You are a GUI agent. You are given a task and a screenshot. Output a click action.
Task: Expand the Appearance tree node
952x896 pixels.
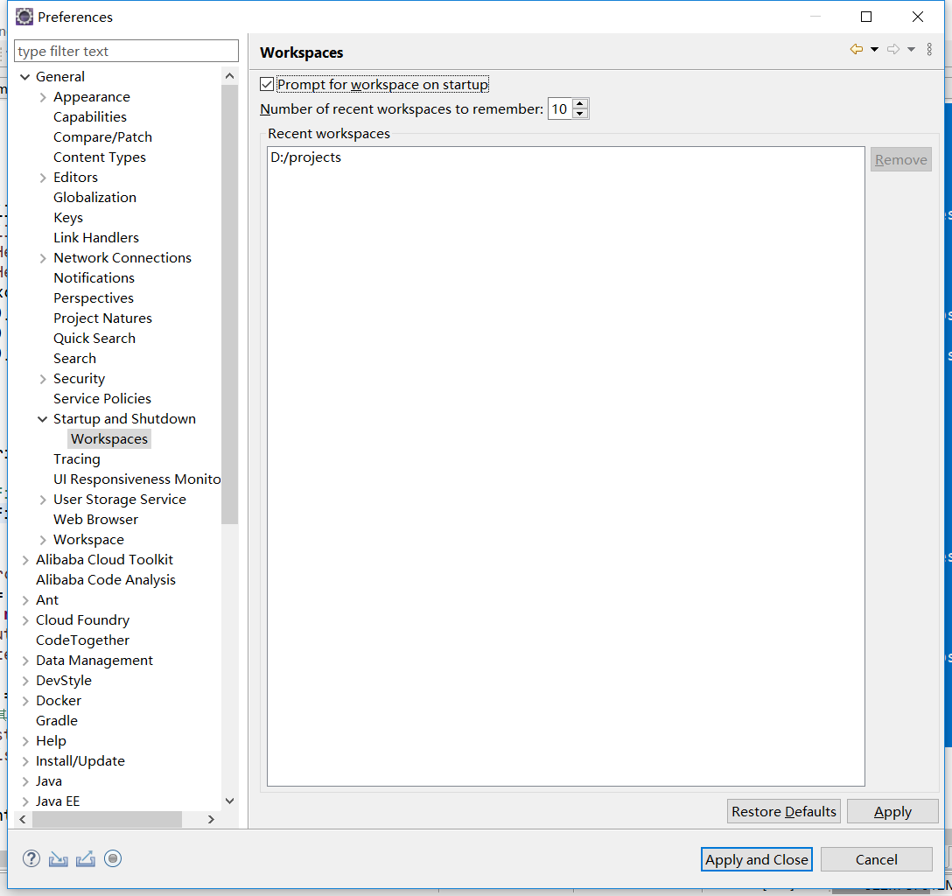coord(42,96)
